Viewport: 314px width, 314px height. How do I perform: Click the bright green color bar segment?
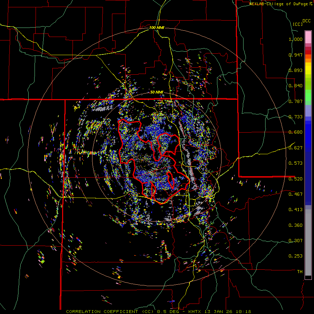[308, 95]
